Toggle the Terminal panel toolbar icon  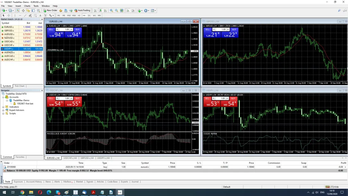pos(33,10)
